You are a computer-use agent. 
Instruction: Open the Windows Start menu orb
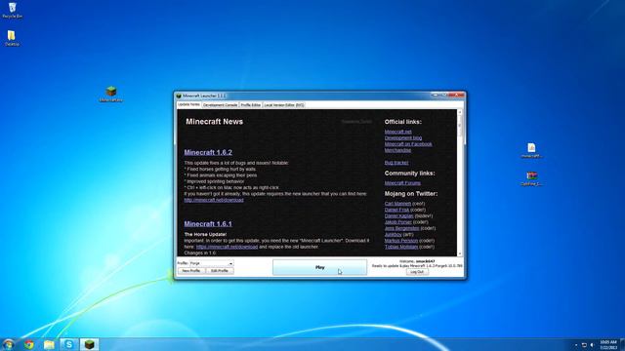[x=9, y=344]
